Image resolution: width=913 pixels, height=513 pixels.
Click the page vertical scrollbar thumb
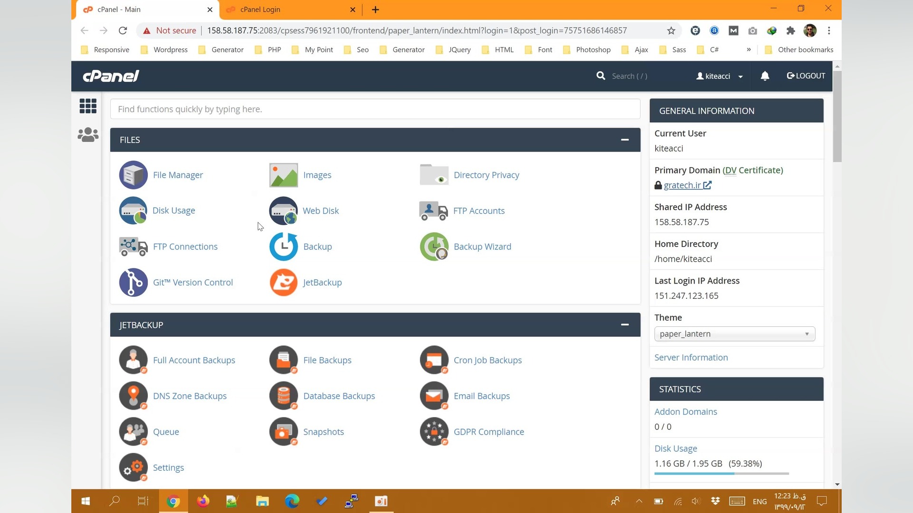[837, 116]
